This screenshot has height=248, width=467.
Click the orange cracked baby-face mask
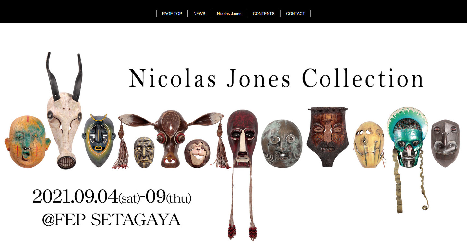[x=28, y=142]
